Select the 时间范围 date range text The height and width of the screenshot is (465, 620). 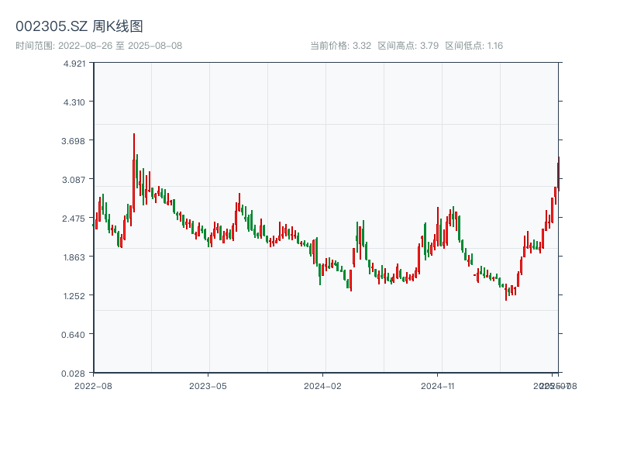click(98, 46)
